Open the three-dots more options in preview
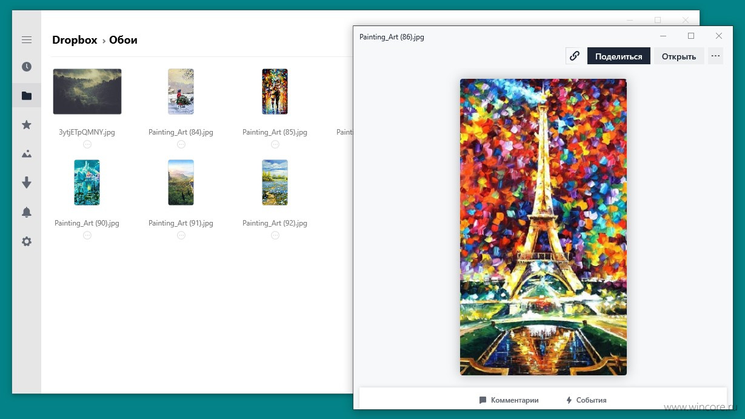The width and height of the screenshot is (745, 419). pyautogui.click(x=716, y=56)
